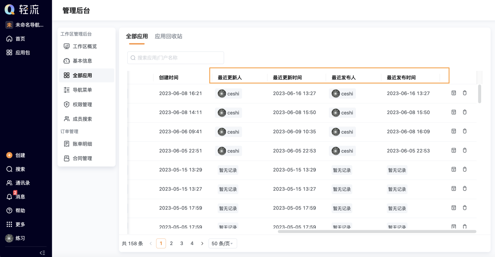Delete the app created 2023-06-06 09:41

465,131
